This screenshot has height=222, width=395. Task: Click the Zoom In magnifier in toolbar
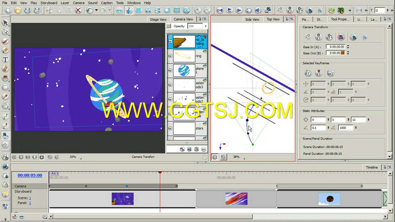[x=197, y=10]
